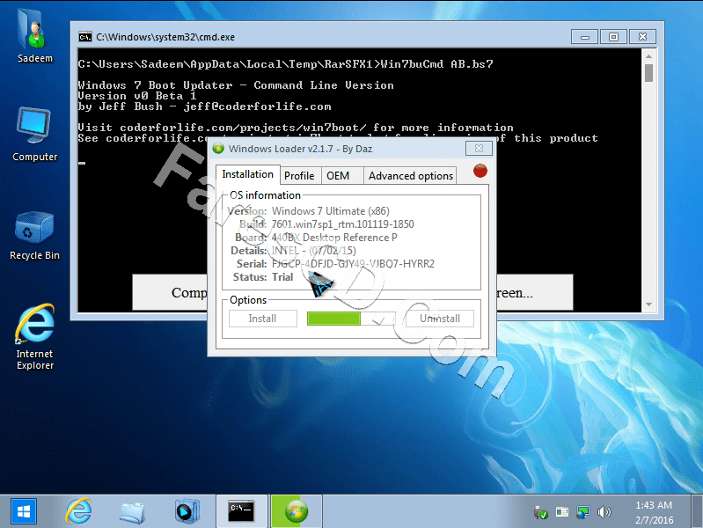Switch to Windows Loader taskbar button
Viewport: 703px width, 528px height.
(297, 511)
